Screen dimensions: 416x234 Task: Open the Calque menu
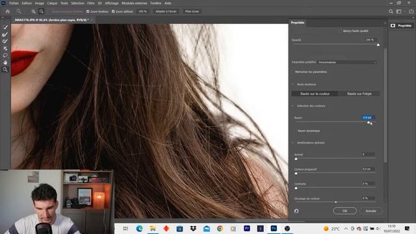click(x=52, y=3)
